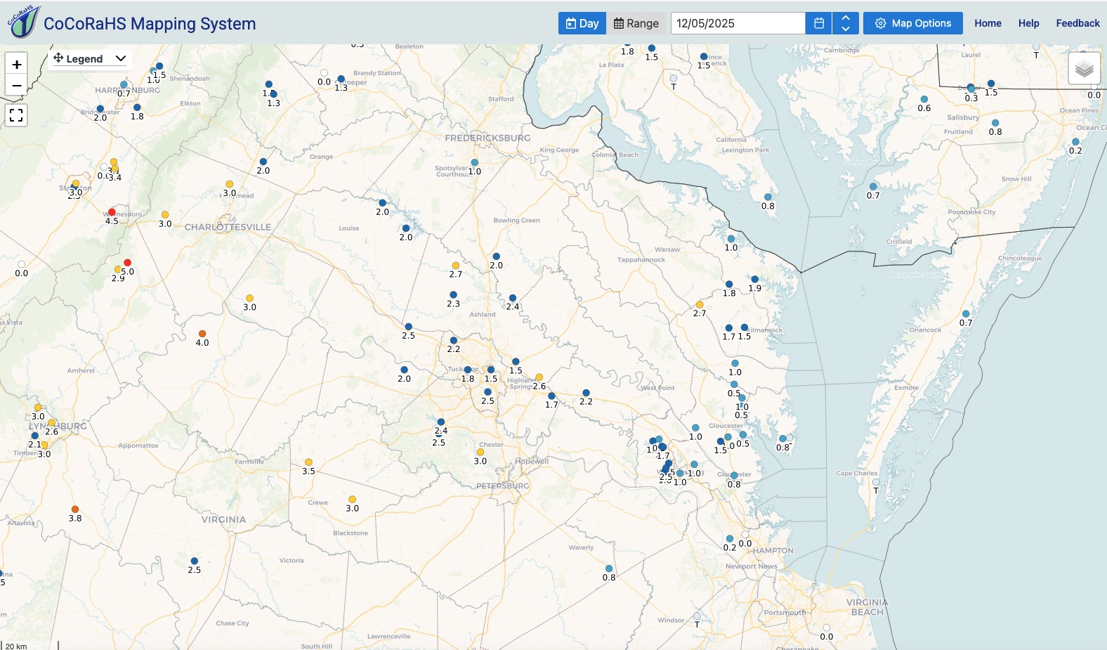Click the date field showing 12/05/2025
Screen dimensions: 1107x650
(x=738, y=23)
